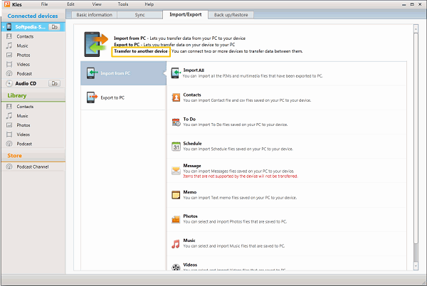The height and width of the screenshot is (286, 427).
Task: Open the Schedule calendar icon
Action: (175, 146)
